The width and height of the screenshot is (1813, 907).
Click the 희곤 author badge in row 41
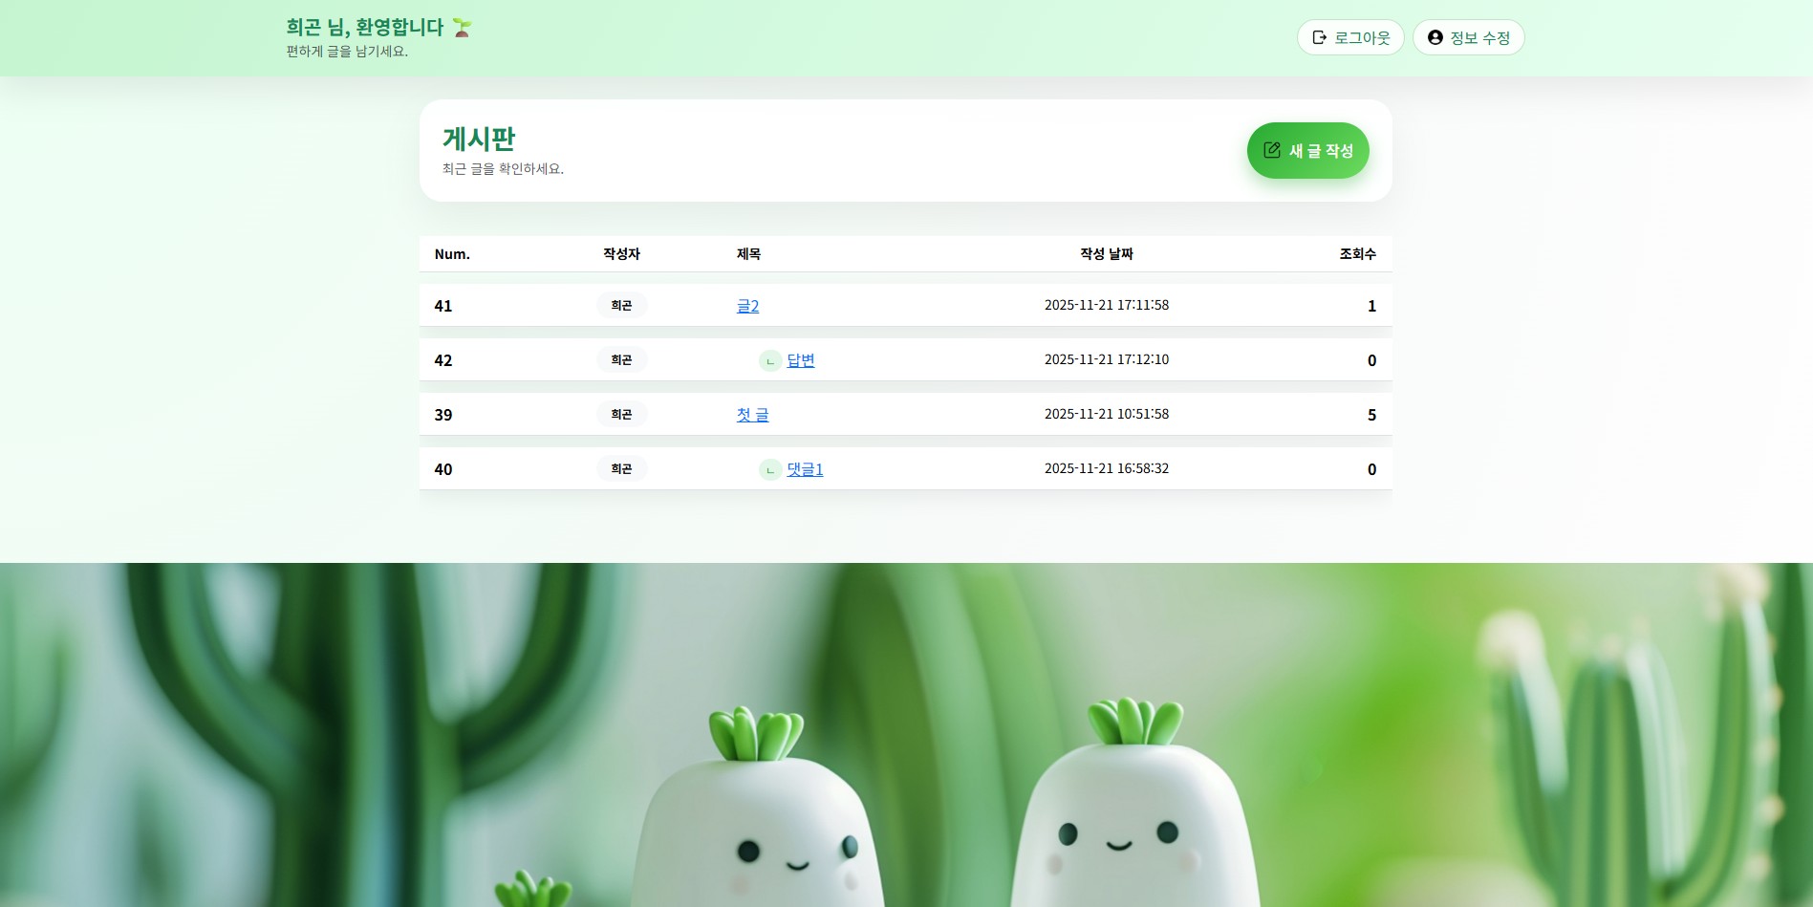(621, 305)
